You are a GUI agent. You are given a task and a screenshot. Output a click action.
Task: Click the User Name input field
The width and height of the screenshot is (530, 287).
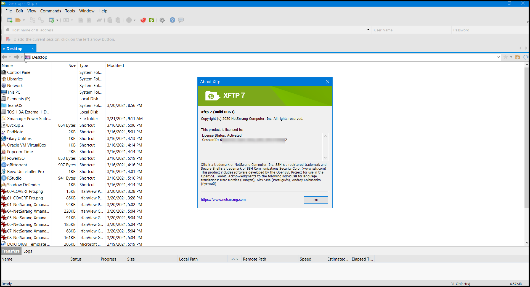[411, 30]
